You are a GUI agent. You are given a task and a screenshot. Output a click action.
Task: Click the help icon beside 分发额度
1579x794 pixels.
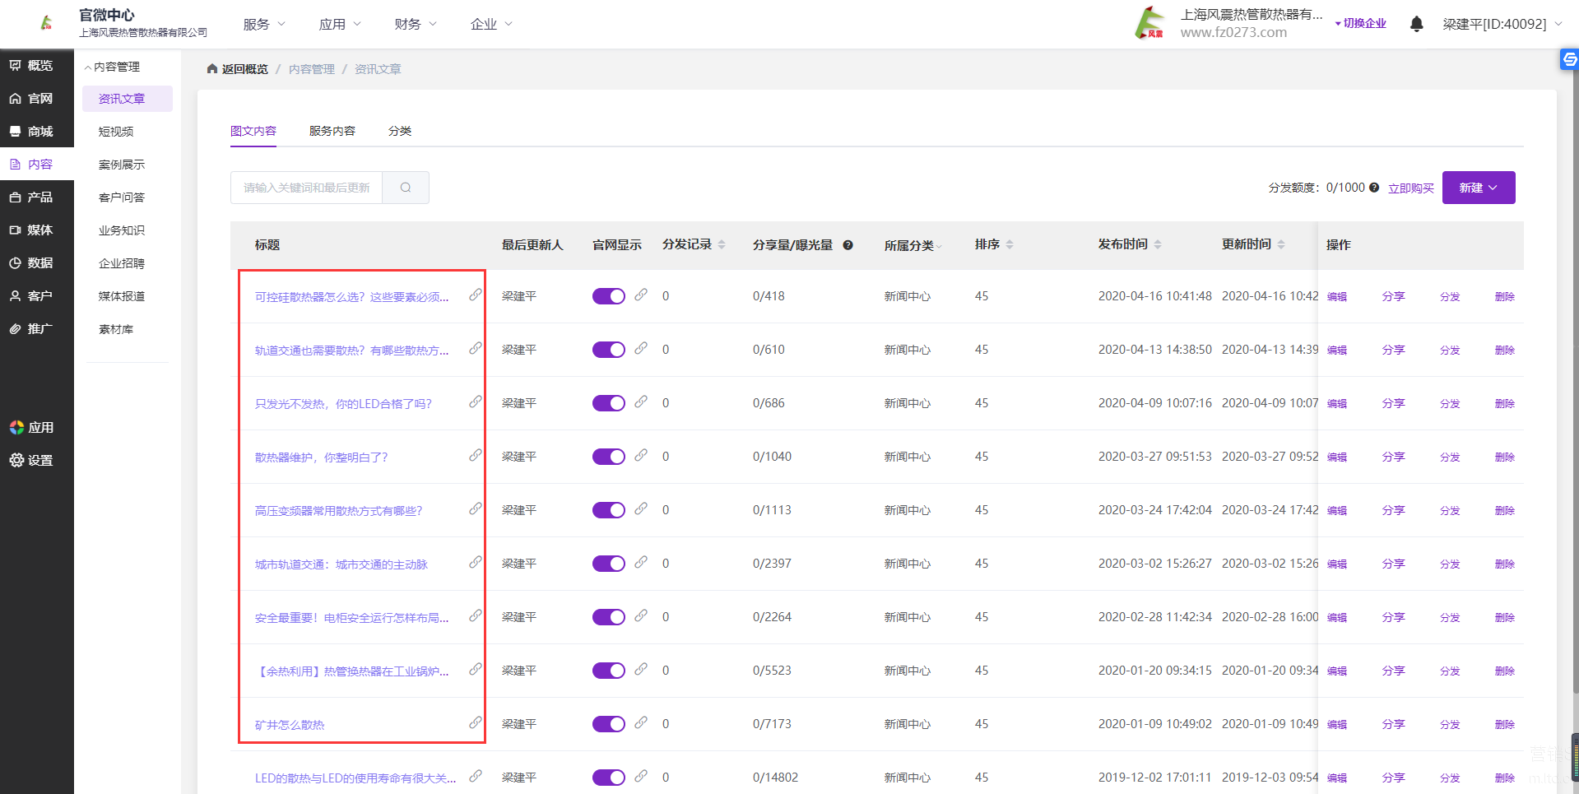coord(1374,188)
